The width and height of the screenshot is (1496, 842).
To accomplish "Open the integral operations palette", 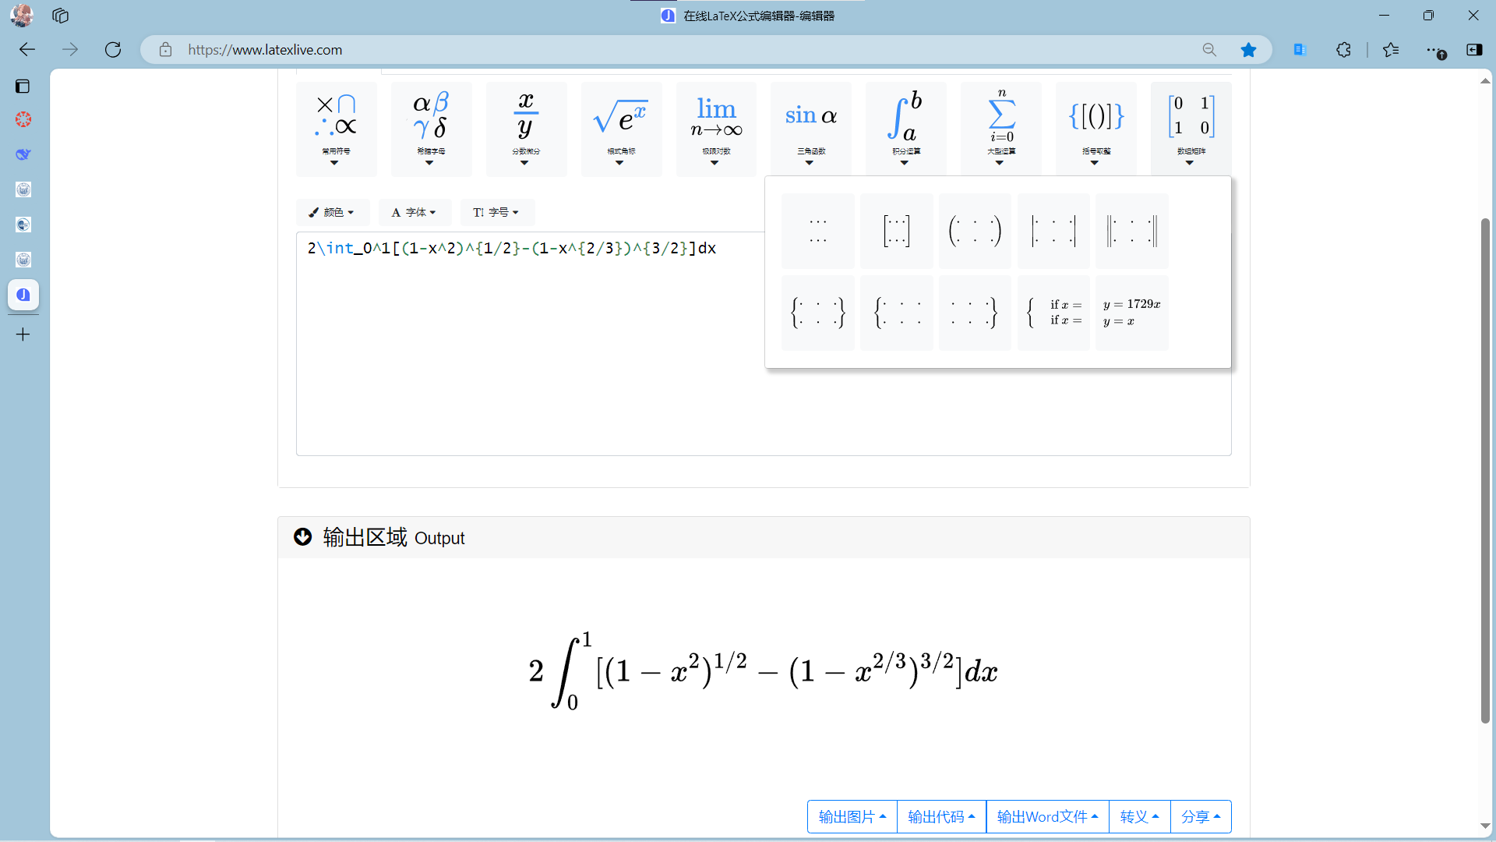I will coord(905,129).
